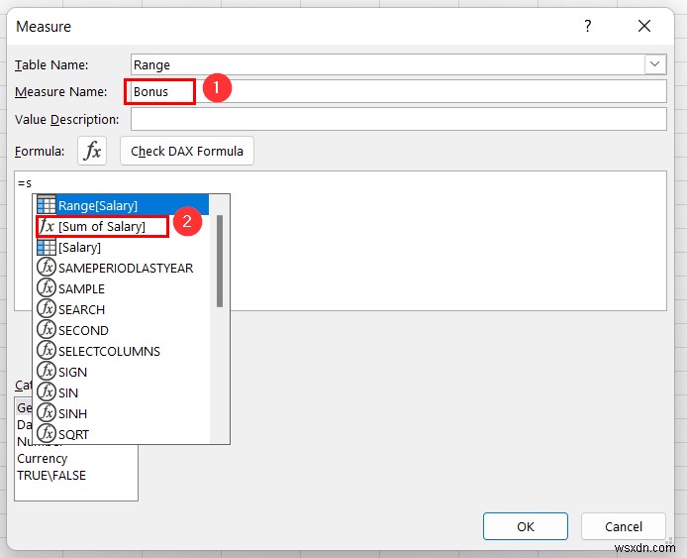
Task: Click the Cancel button
Action: pyautogui.click(x=623, y=526)
